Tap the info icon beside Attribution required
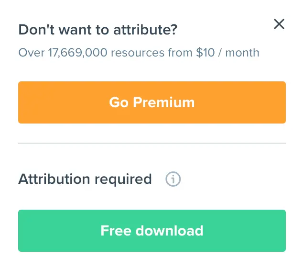 pos(173,179)
